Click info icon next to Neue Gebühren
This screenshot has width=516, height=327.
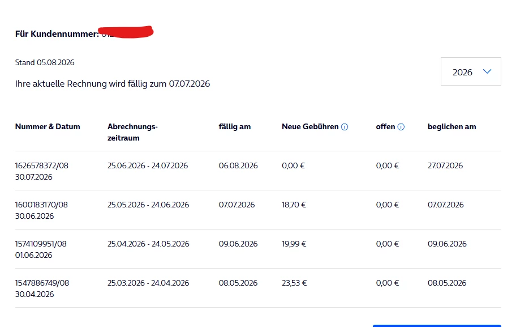(345, 127)
